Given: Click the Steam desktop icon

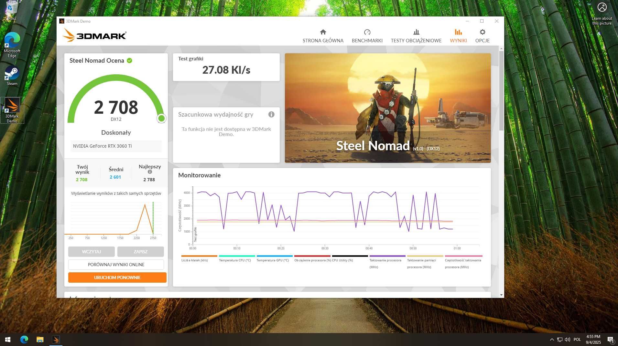Looking at the screenshot, I should (x=12, y=76).
